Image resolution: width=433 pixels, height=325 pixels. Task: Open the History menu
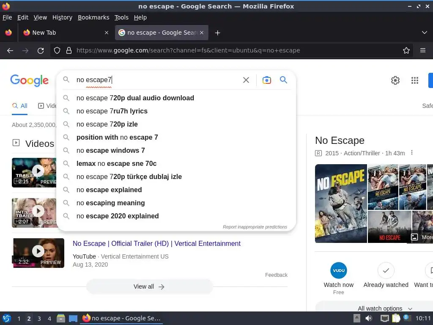pyautogui.click(x=62, y=17)
